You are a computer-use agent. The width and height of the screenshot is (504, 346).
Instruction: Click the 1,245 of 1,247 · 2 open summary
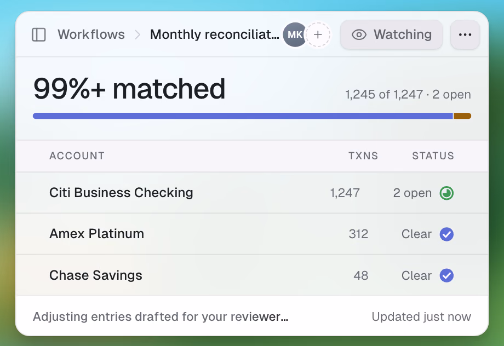[408, 95]
